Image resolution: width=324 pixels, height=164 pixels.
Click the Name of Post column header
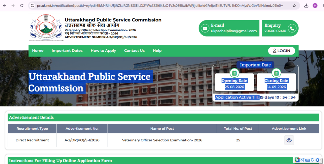(x=162, y=129)
